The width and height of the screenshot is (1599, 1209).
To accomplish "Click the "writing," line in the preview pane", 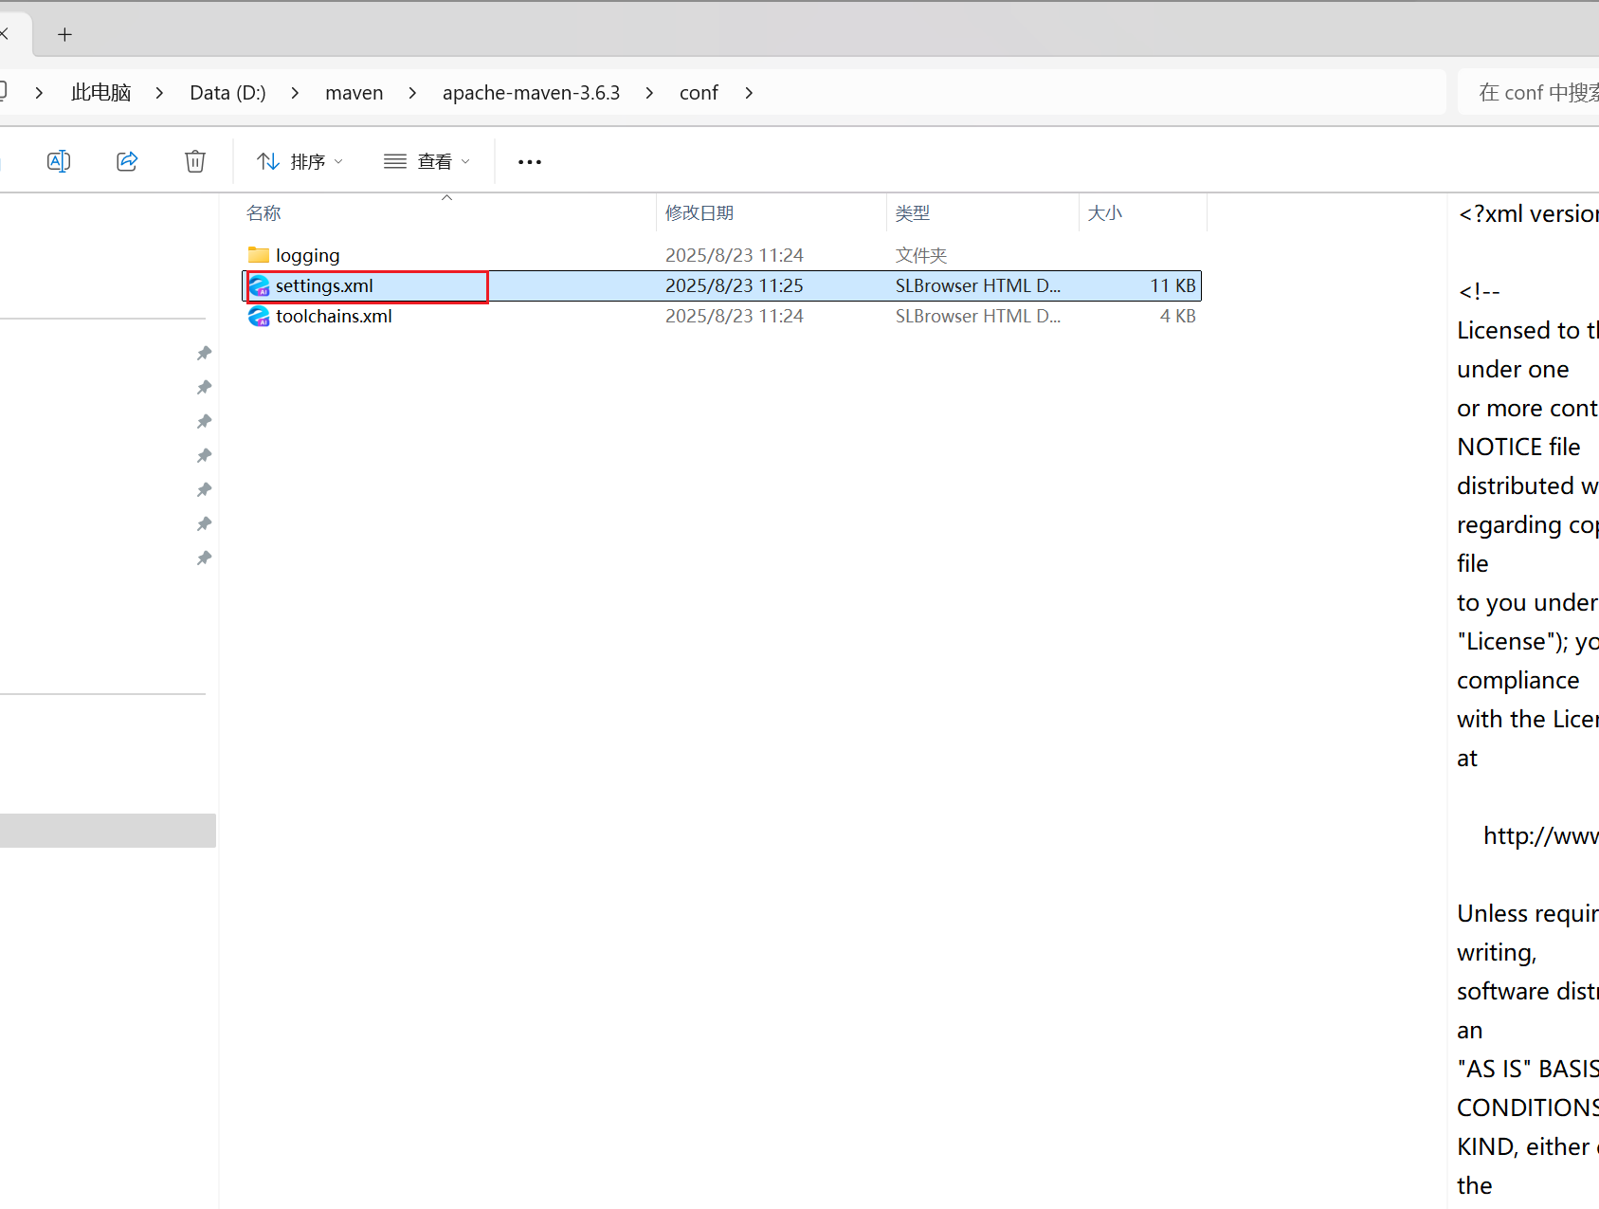I will click(x=1497, y=953).
